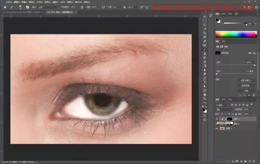Create new adjustment layer icon
The image size is (260, 164).
[241, 161]
